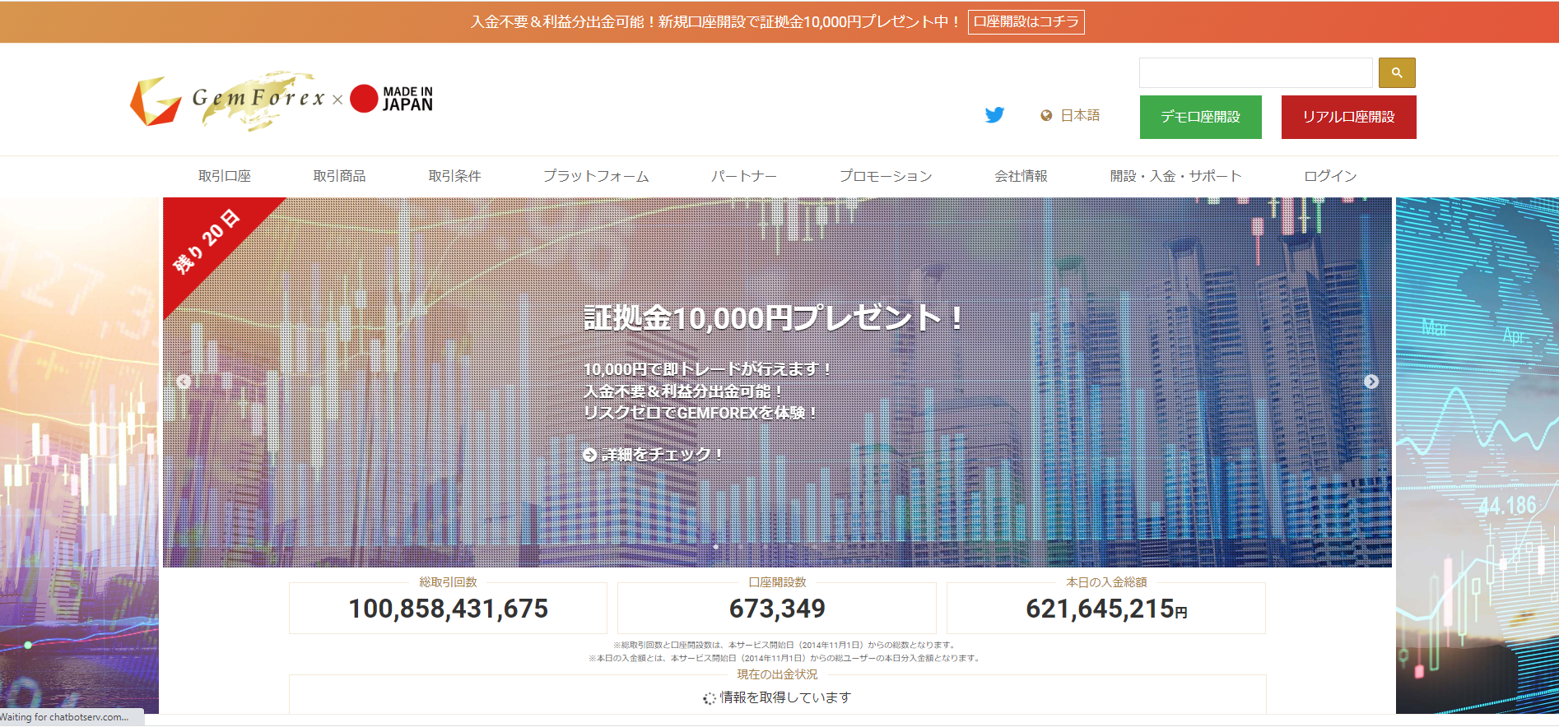The height and width of the screenshot is (727, 1559).
Task: Open the プロモーション menu item
Action: pos(886,176)
